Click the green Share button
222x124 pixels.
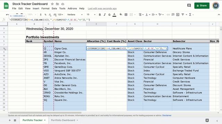(202, 6)
